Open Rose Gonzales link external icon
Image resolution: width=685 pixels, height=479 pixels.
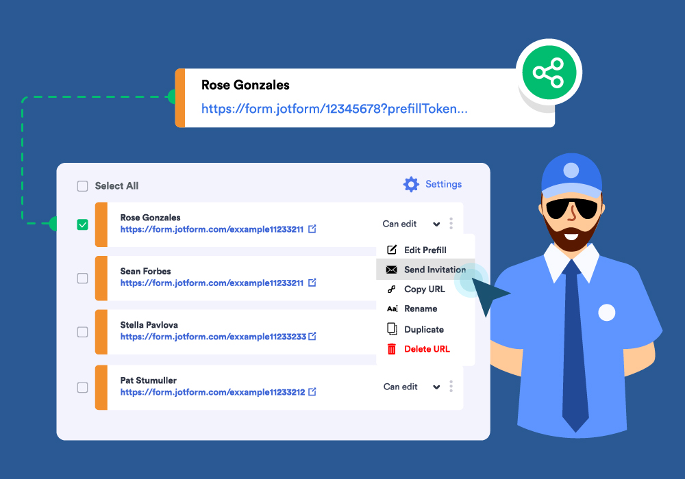click(312, 229)
